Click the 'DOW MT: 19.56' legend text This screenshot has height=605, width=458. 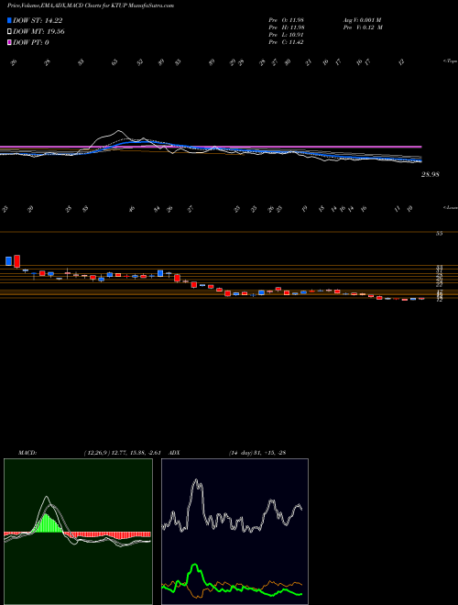[38, 32]
